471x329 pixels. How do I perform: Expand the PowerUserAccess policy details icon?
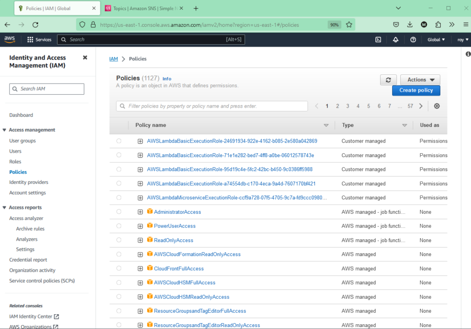140,226
